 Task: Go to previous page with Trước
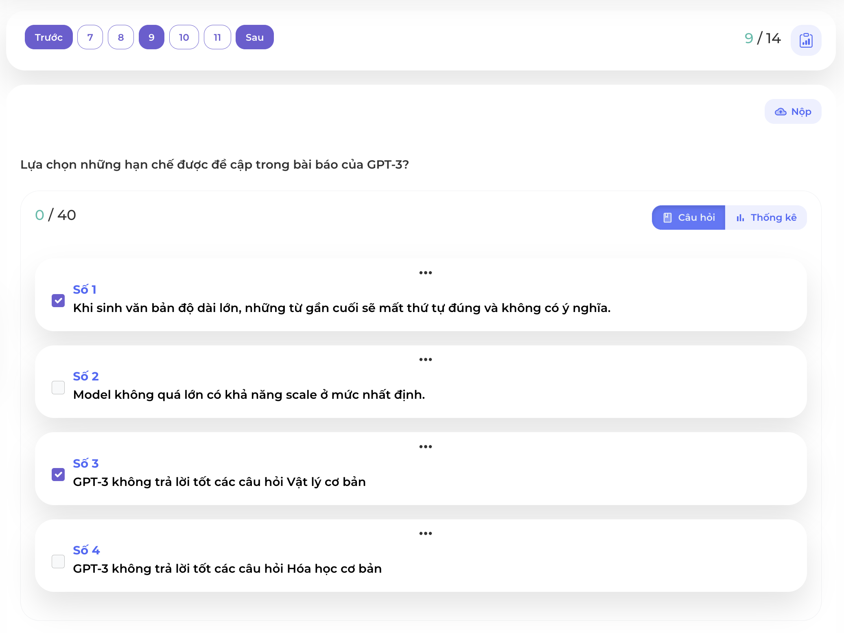(49, 37)
